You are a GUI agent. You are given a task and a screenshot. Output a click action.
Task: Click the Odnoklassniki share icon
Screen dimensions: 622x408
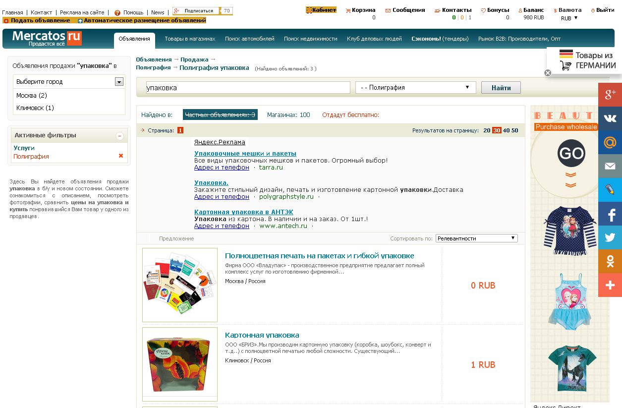(x=610, y=261)
